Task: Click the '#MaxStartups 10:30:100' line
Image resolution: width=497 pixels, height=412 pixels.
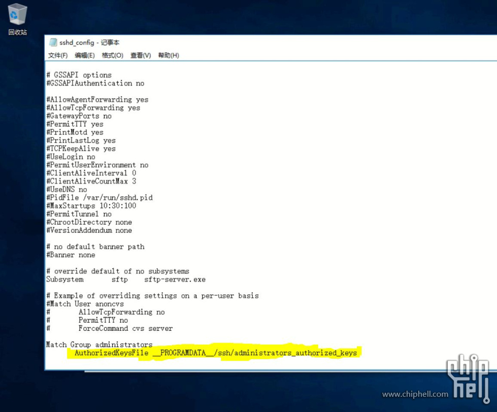Action: click(91, 206)
